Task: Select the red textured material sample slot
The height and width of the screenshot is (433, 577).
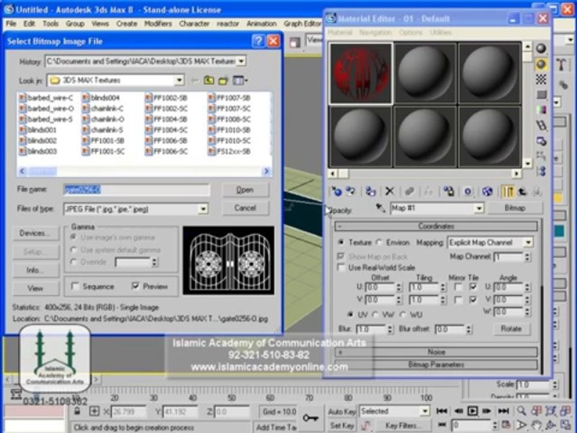Action: pos(361,73)
